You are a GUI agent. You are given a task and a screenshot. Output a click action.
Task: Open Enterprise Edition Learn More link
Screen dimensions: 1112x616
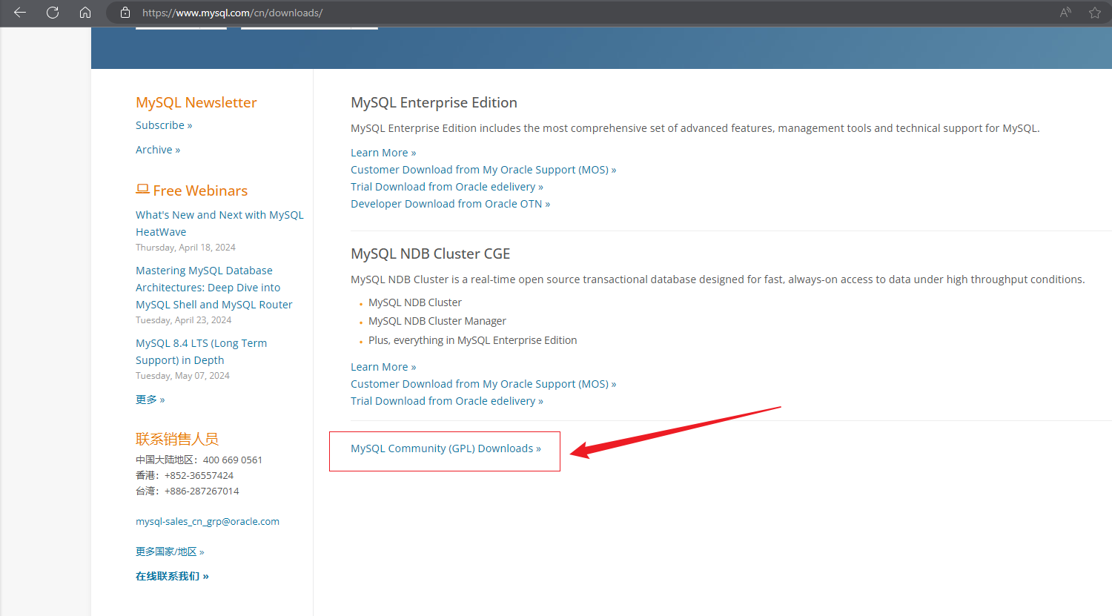383,153
